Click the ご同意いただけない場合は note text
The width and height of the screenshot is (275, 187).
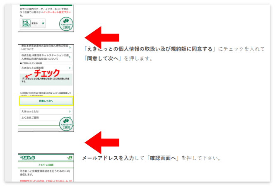point(46,94)
